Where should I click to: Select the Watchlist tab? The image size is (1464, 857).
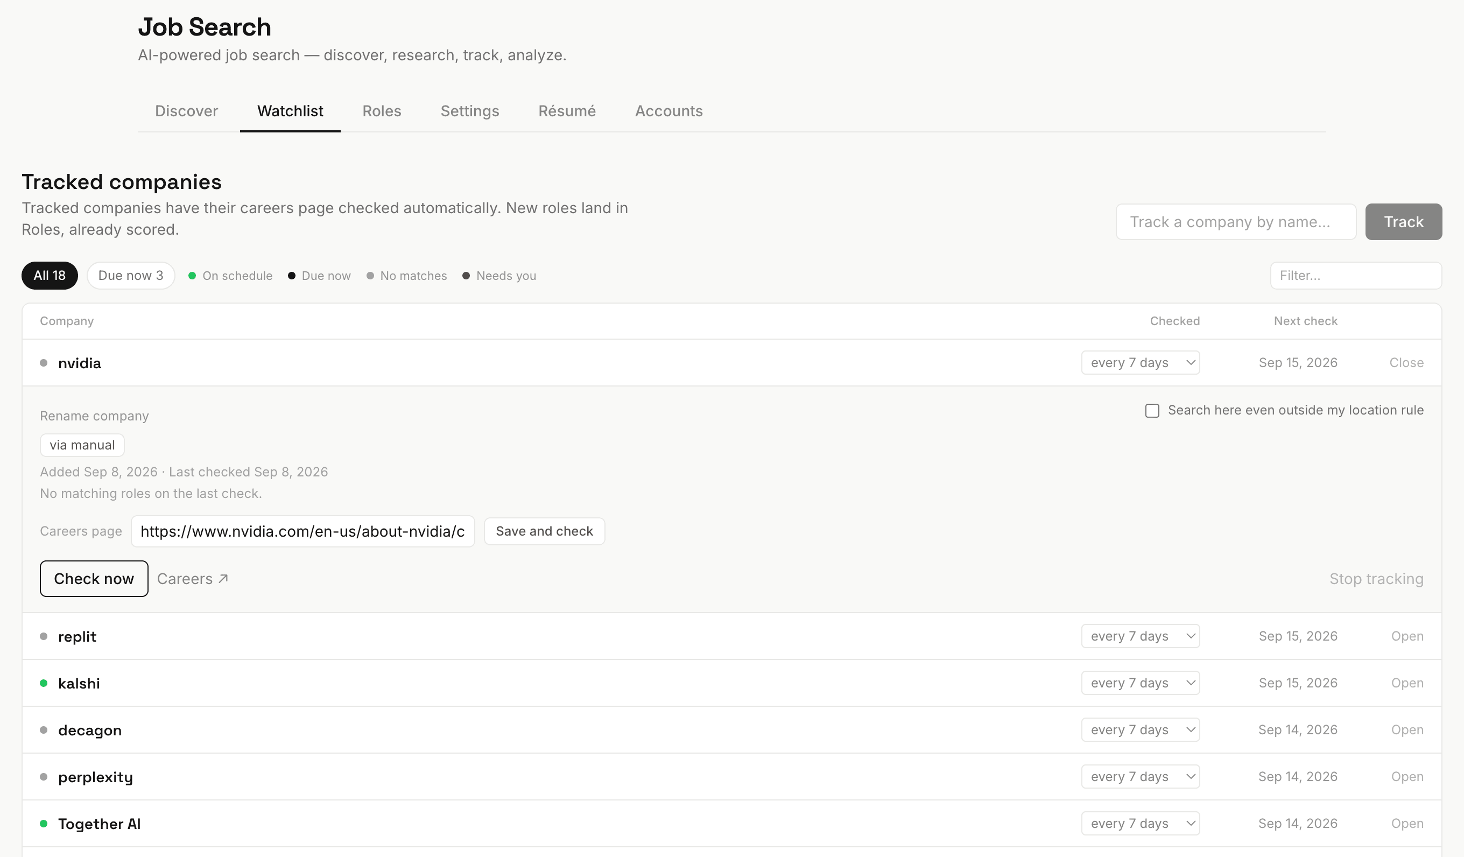(x=290, y=111)
